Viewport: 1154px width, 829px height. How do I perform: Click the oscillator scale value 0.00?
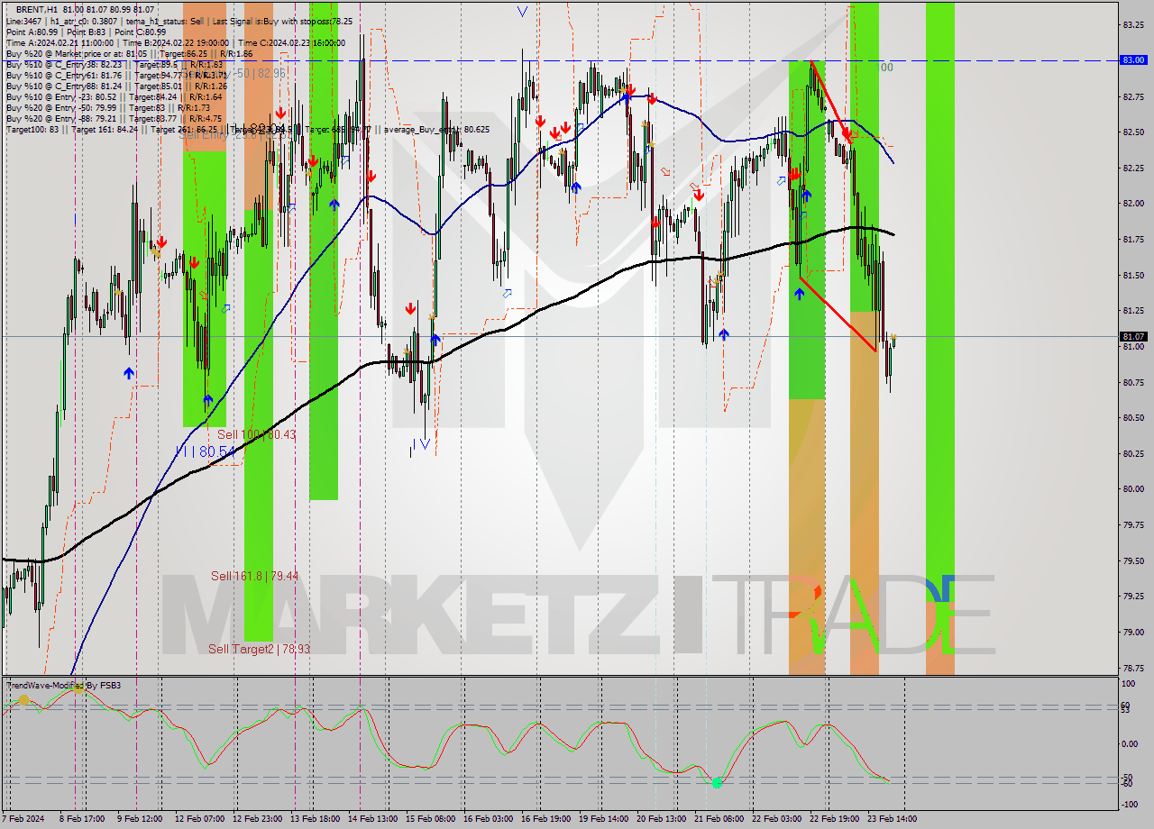coord(1130,744)
